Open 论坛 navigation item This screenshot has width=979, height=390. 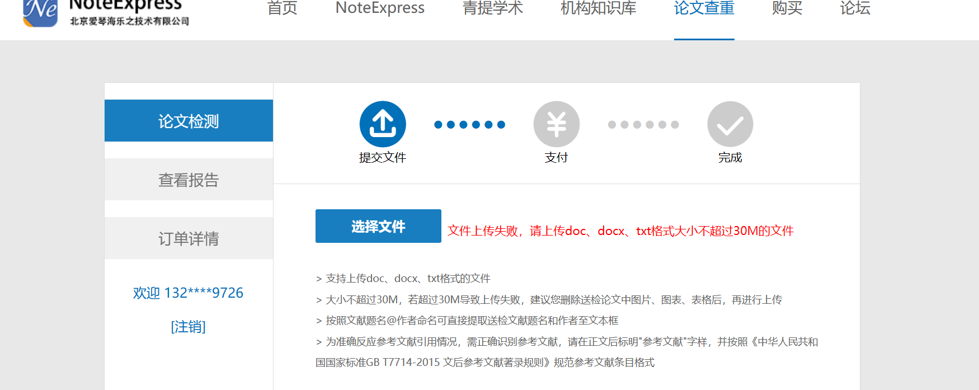(x=855, y=8)
